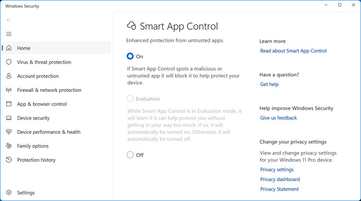This screenshot has width=361, height=201.
Task: Click the 'Have a question?' heading
Action: (x=279, y=75)
